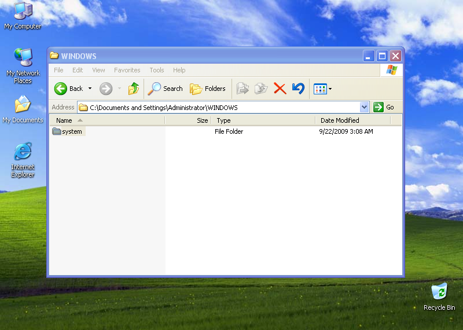Toggle the Folders pane button
This screenshot has height=330, width=463.
pos(208,89)
